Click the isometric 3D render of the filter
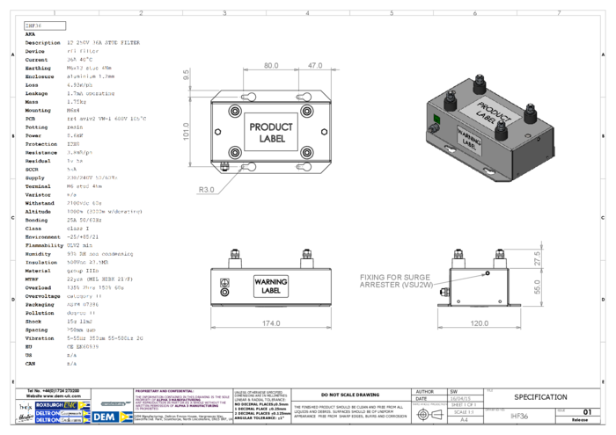Screen dimensions: 616x435 point(490,128)
